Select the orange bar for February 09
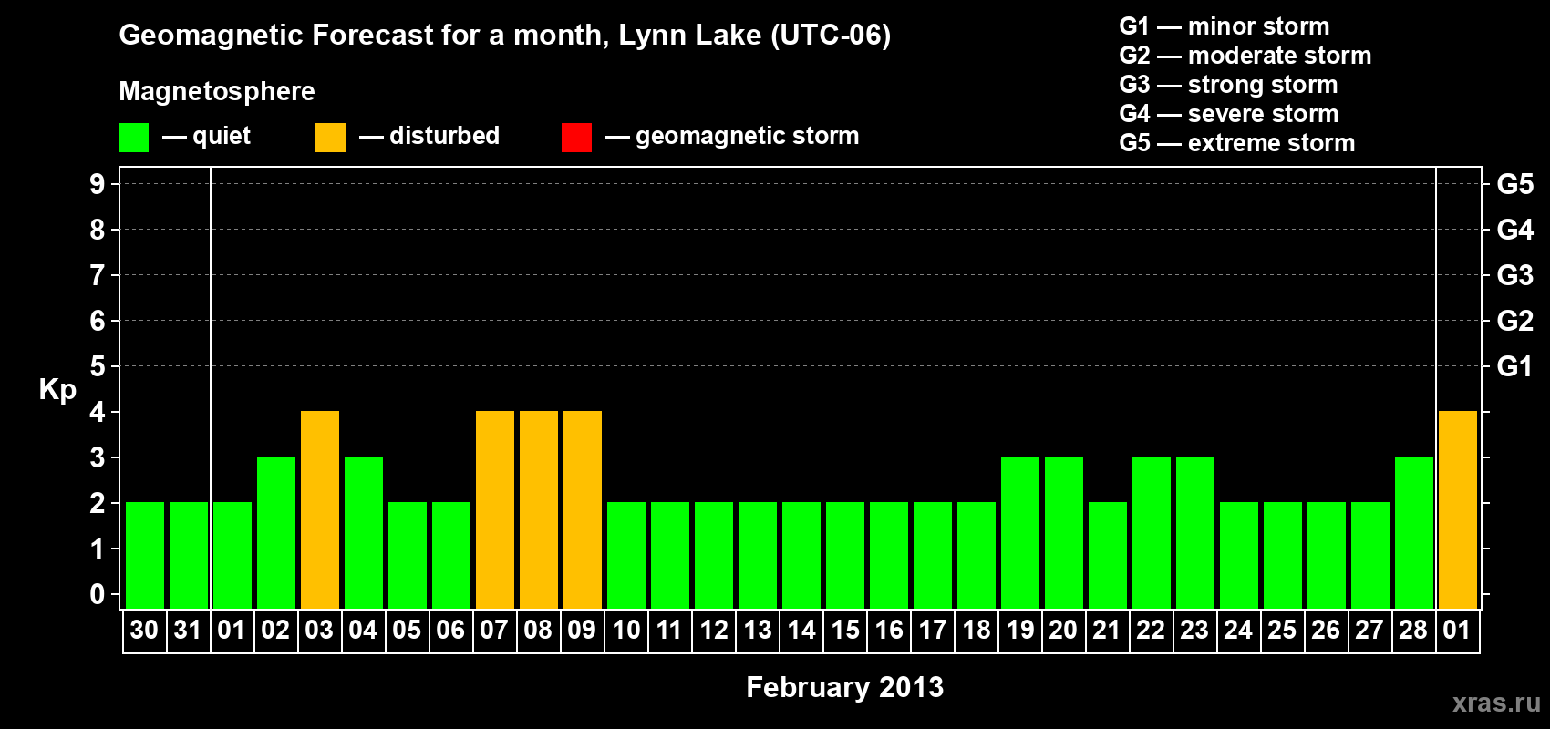The width and height of the screenshot is (1550, 729). (583, 510)
